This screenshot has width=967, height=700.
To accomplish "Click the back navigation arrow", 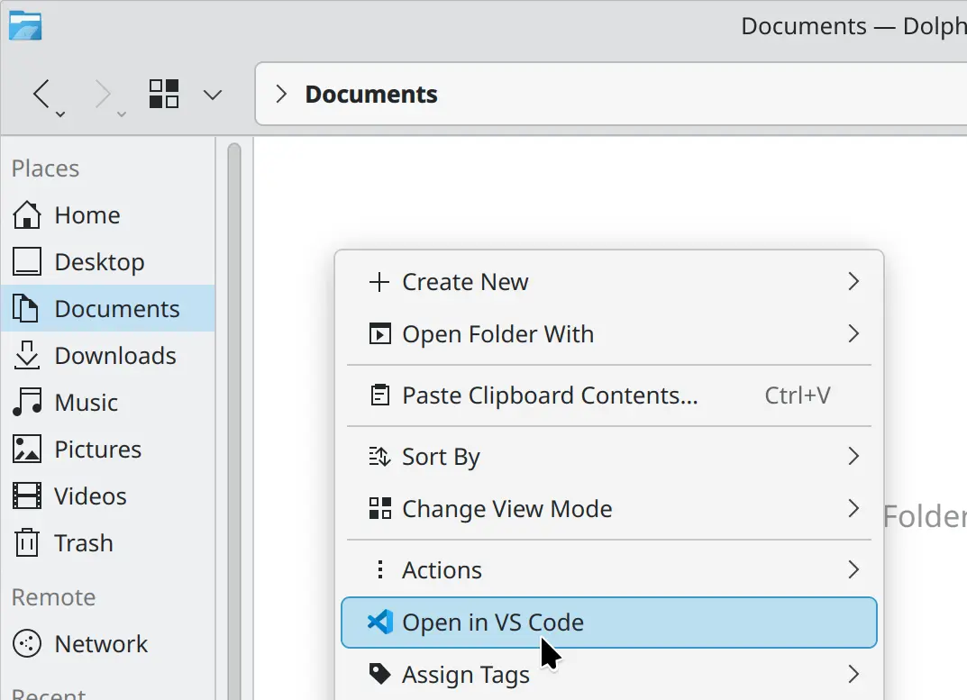I will point(42,93).
